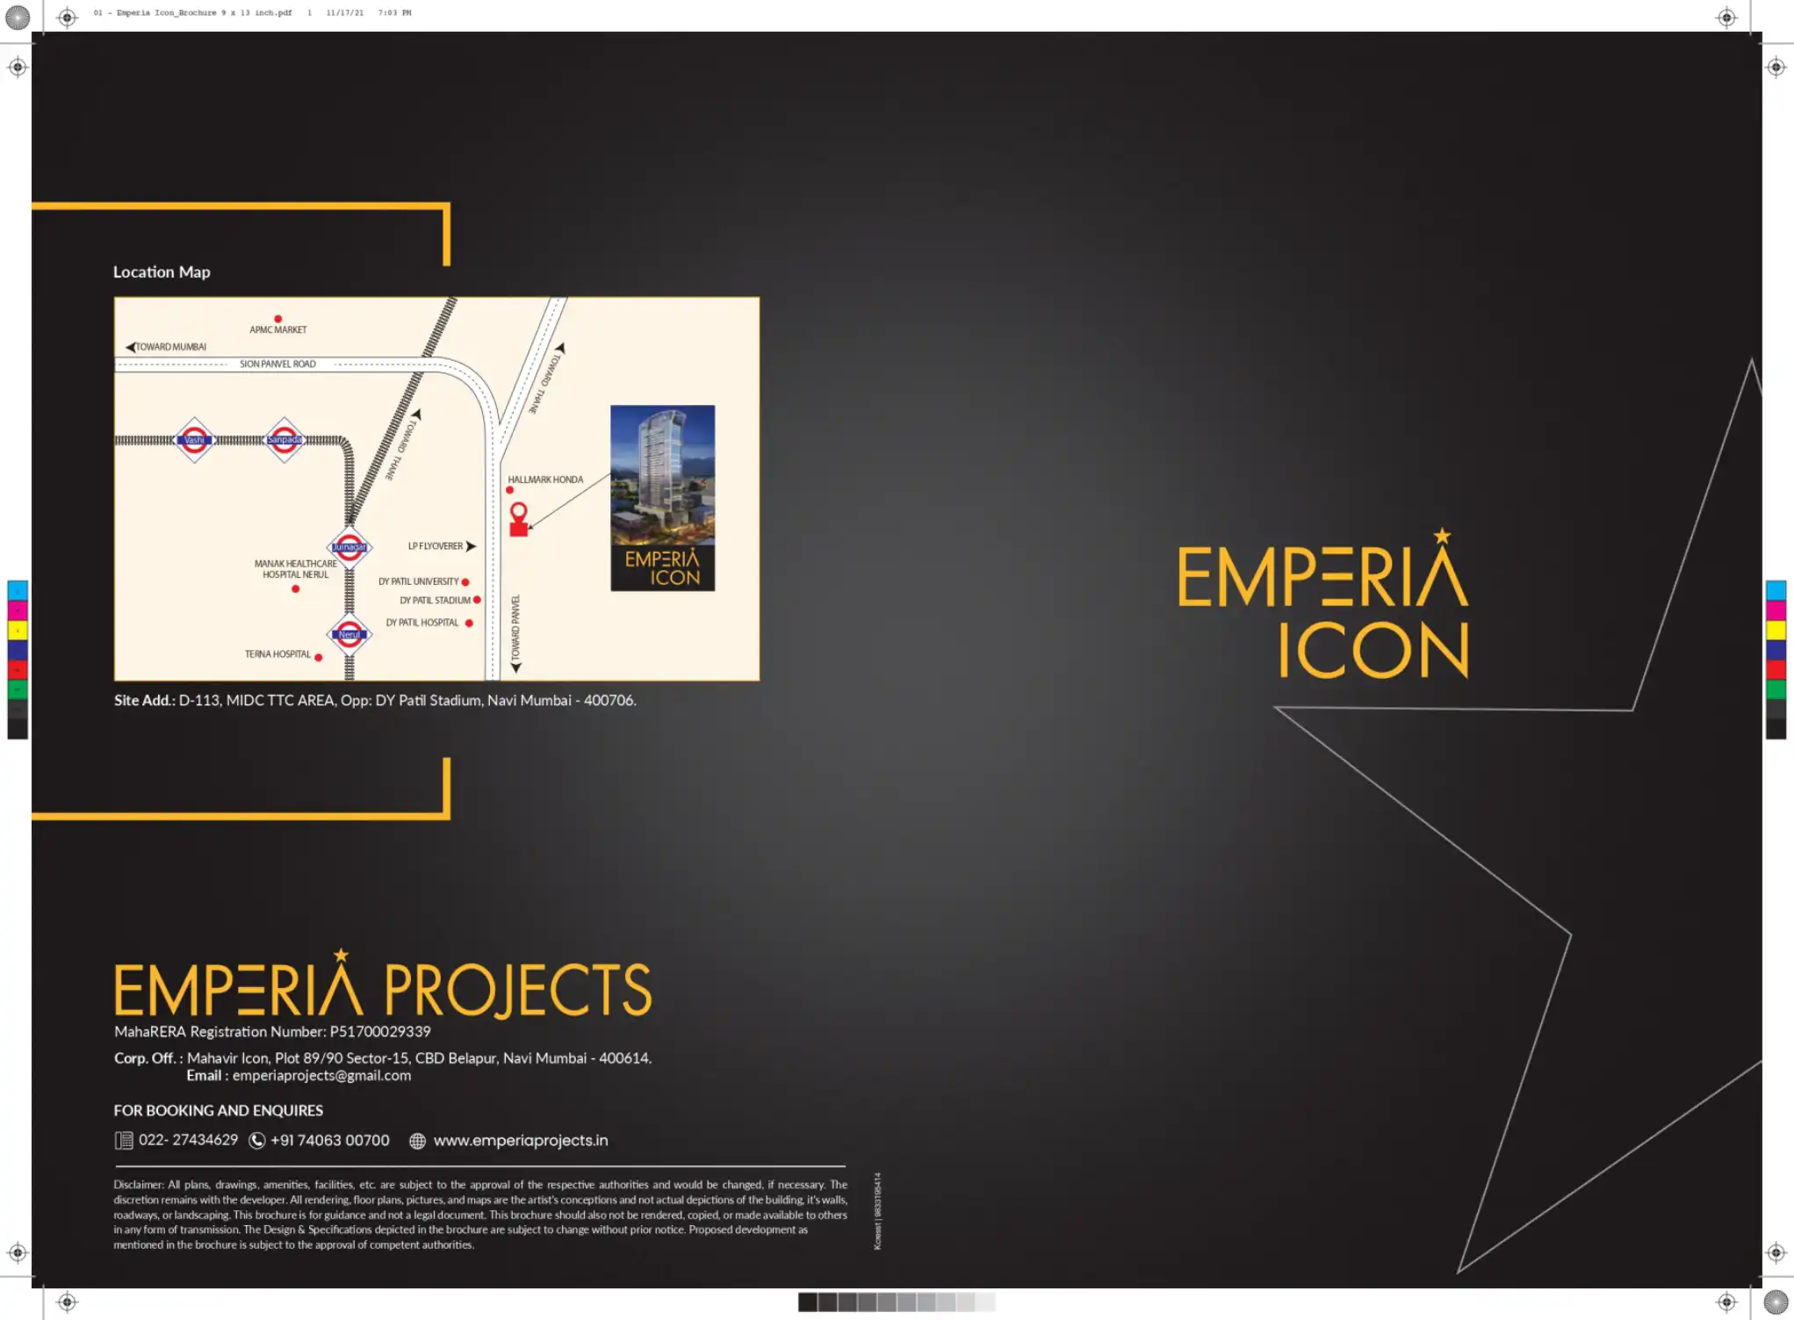Screen dimensions: 1794x1320
Task: Click the Juinagar station marker
Action: [x=349, y=546]
